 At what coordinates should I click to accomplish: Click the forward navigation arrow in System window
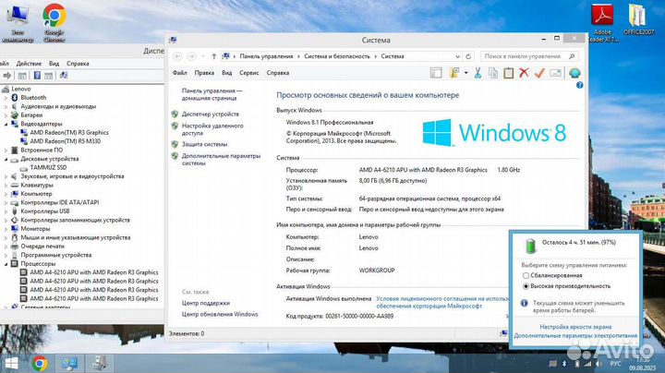point(192,56)
